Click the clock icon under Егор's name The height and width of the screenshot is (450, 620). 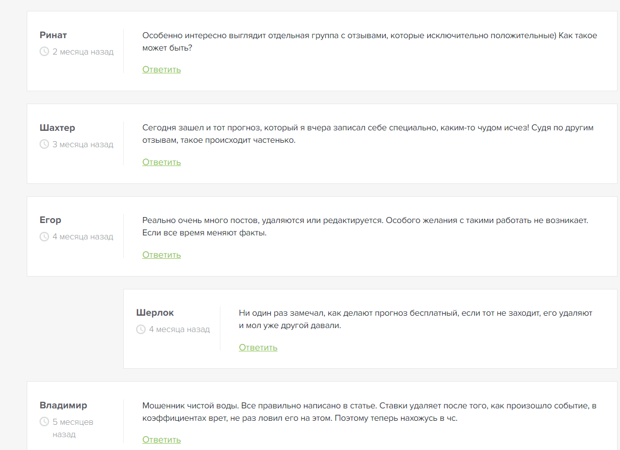click(44, 237)
